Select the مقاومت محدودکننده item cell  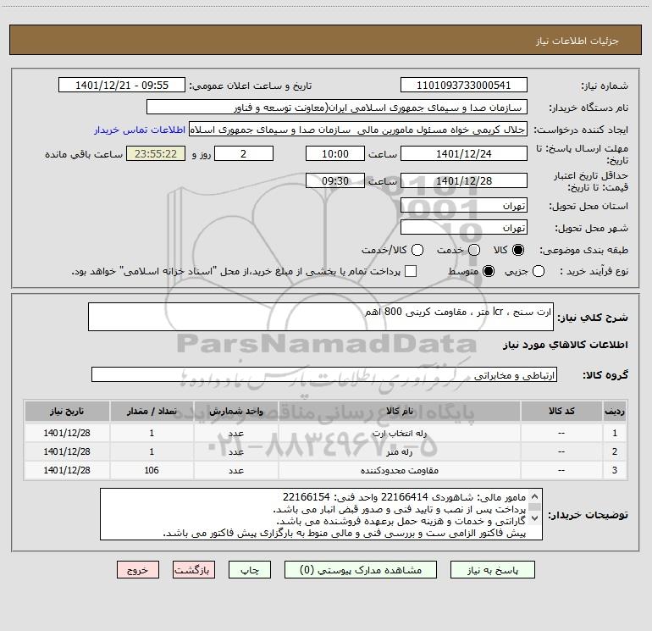click(399, 470)
